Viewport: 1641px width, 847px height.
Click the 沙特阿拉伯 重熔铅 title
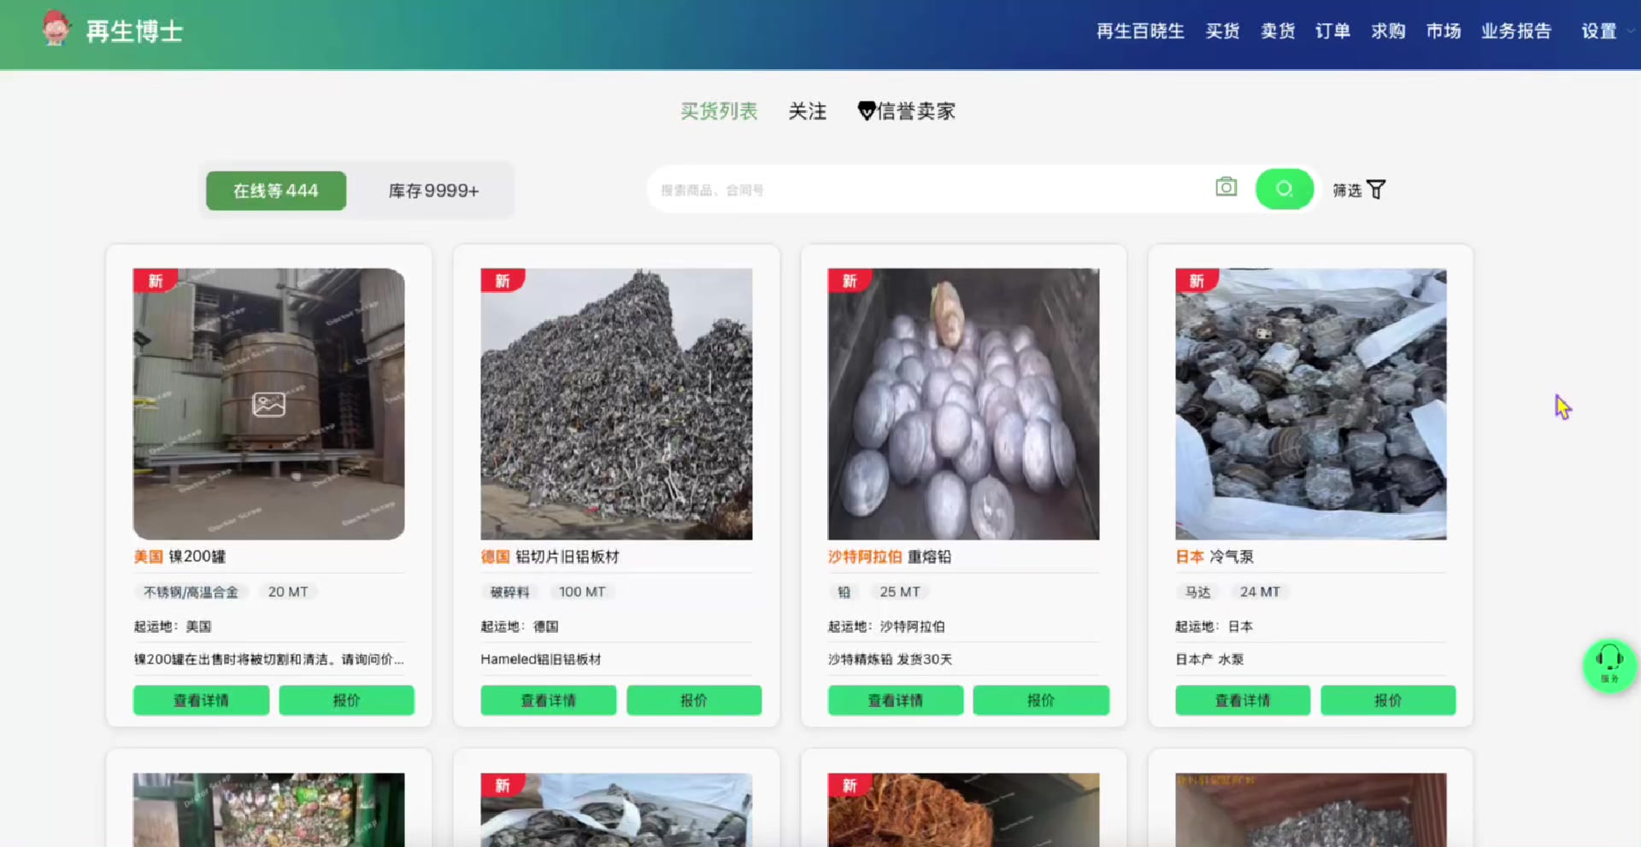[x=889, y=557]
